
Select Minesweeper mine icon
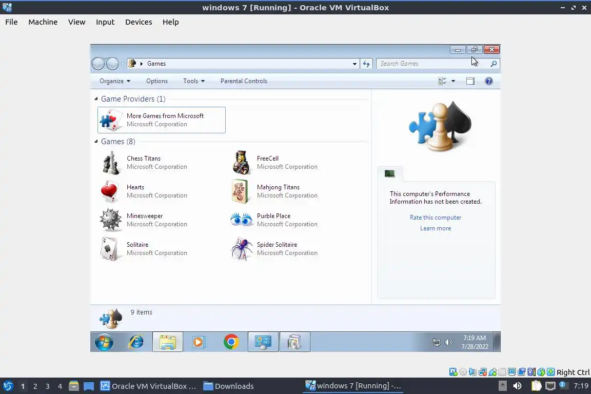pyautogui.click(x=110, y=220)
